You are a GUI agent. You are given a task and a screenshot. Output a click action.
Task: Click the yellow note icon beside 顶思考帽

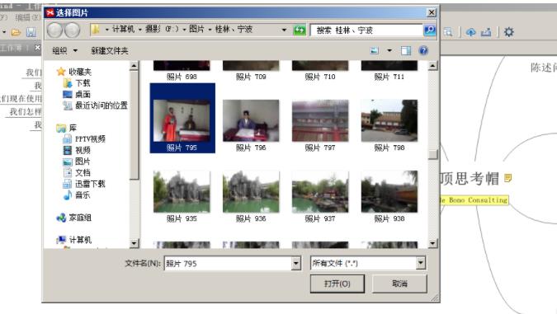pos(508,178)
